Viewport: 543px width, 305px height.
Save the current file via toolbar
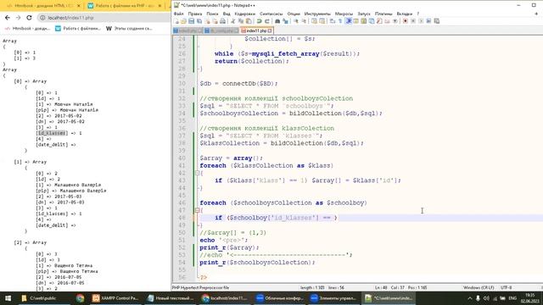(x=191, y=21)
